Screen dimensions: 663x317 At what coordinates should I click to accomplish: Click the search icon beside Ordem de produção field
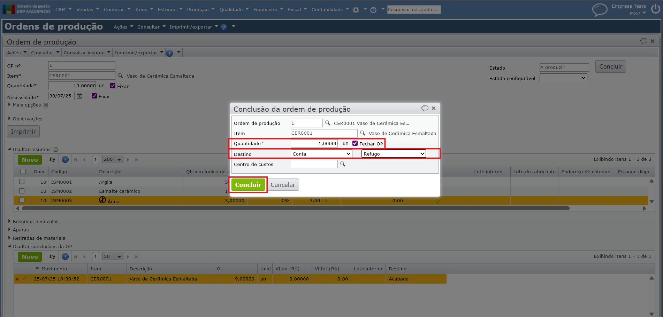click(328, 123)
